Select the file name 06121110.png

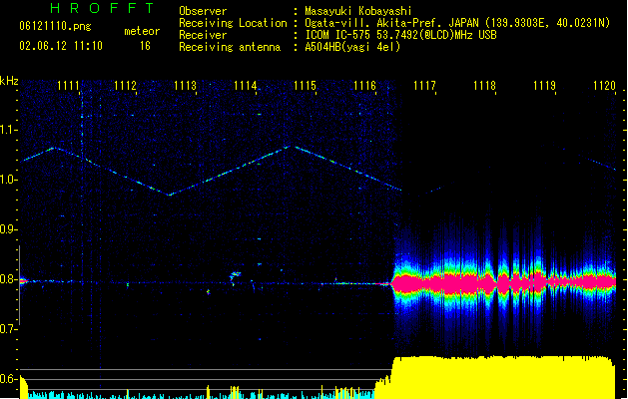(x=55, y=26)
